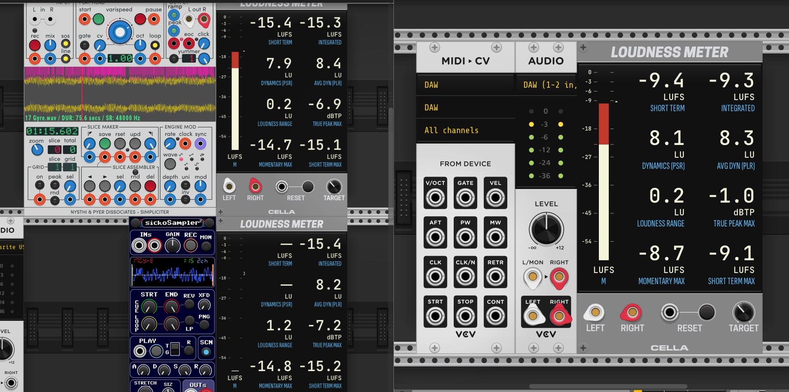
Task: Toggle the REC button on sickoSampler
Action: click(x=190, y=246)
